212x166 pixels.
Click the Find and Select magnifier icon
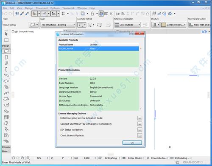[x=123, y=14]
